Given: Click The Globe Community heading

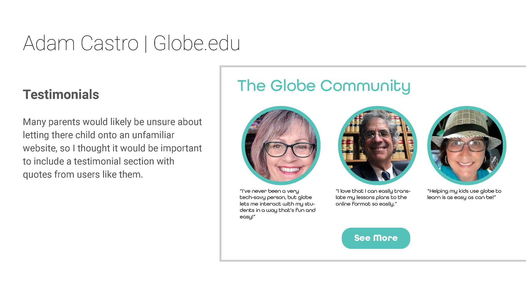Looking at the screenshot, I should [324, 86].
